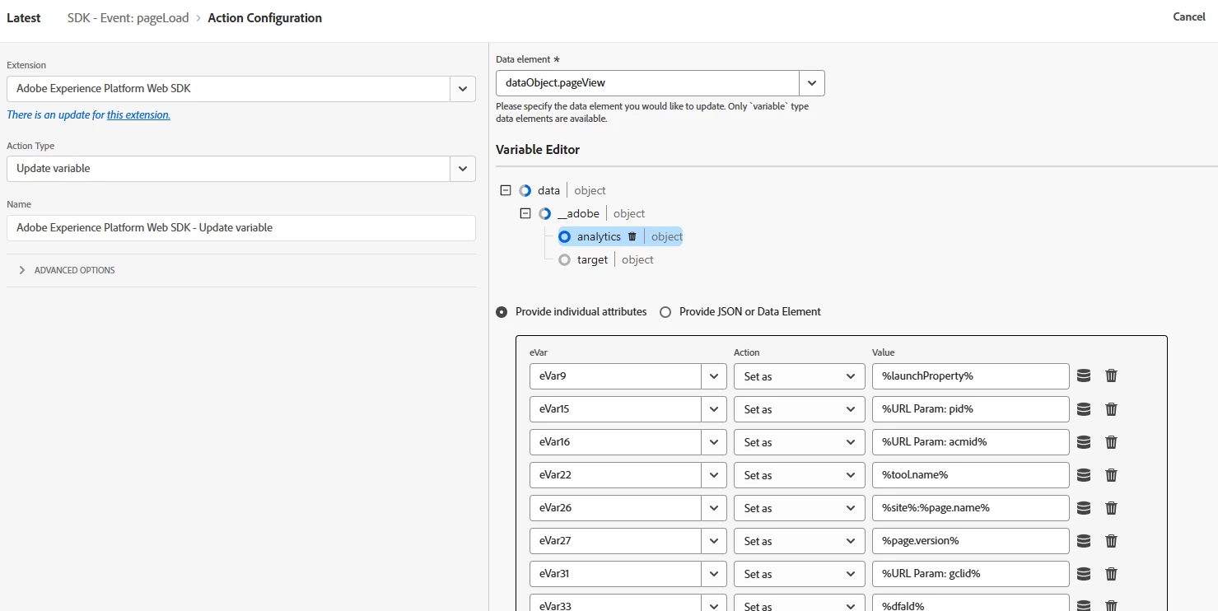Delete the eVar31 row
Viewport: 1218px width, 611px height.
[1111, 574]
